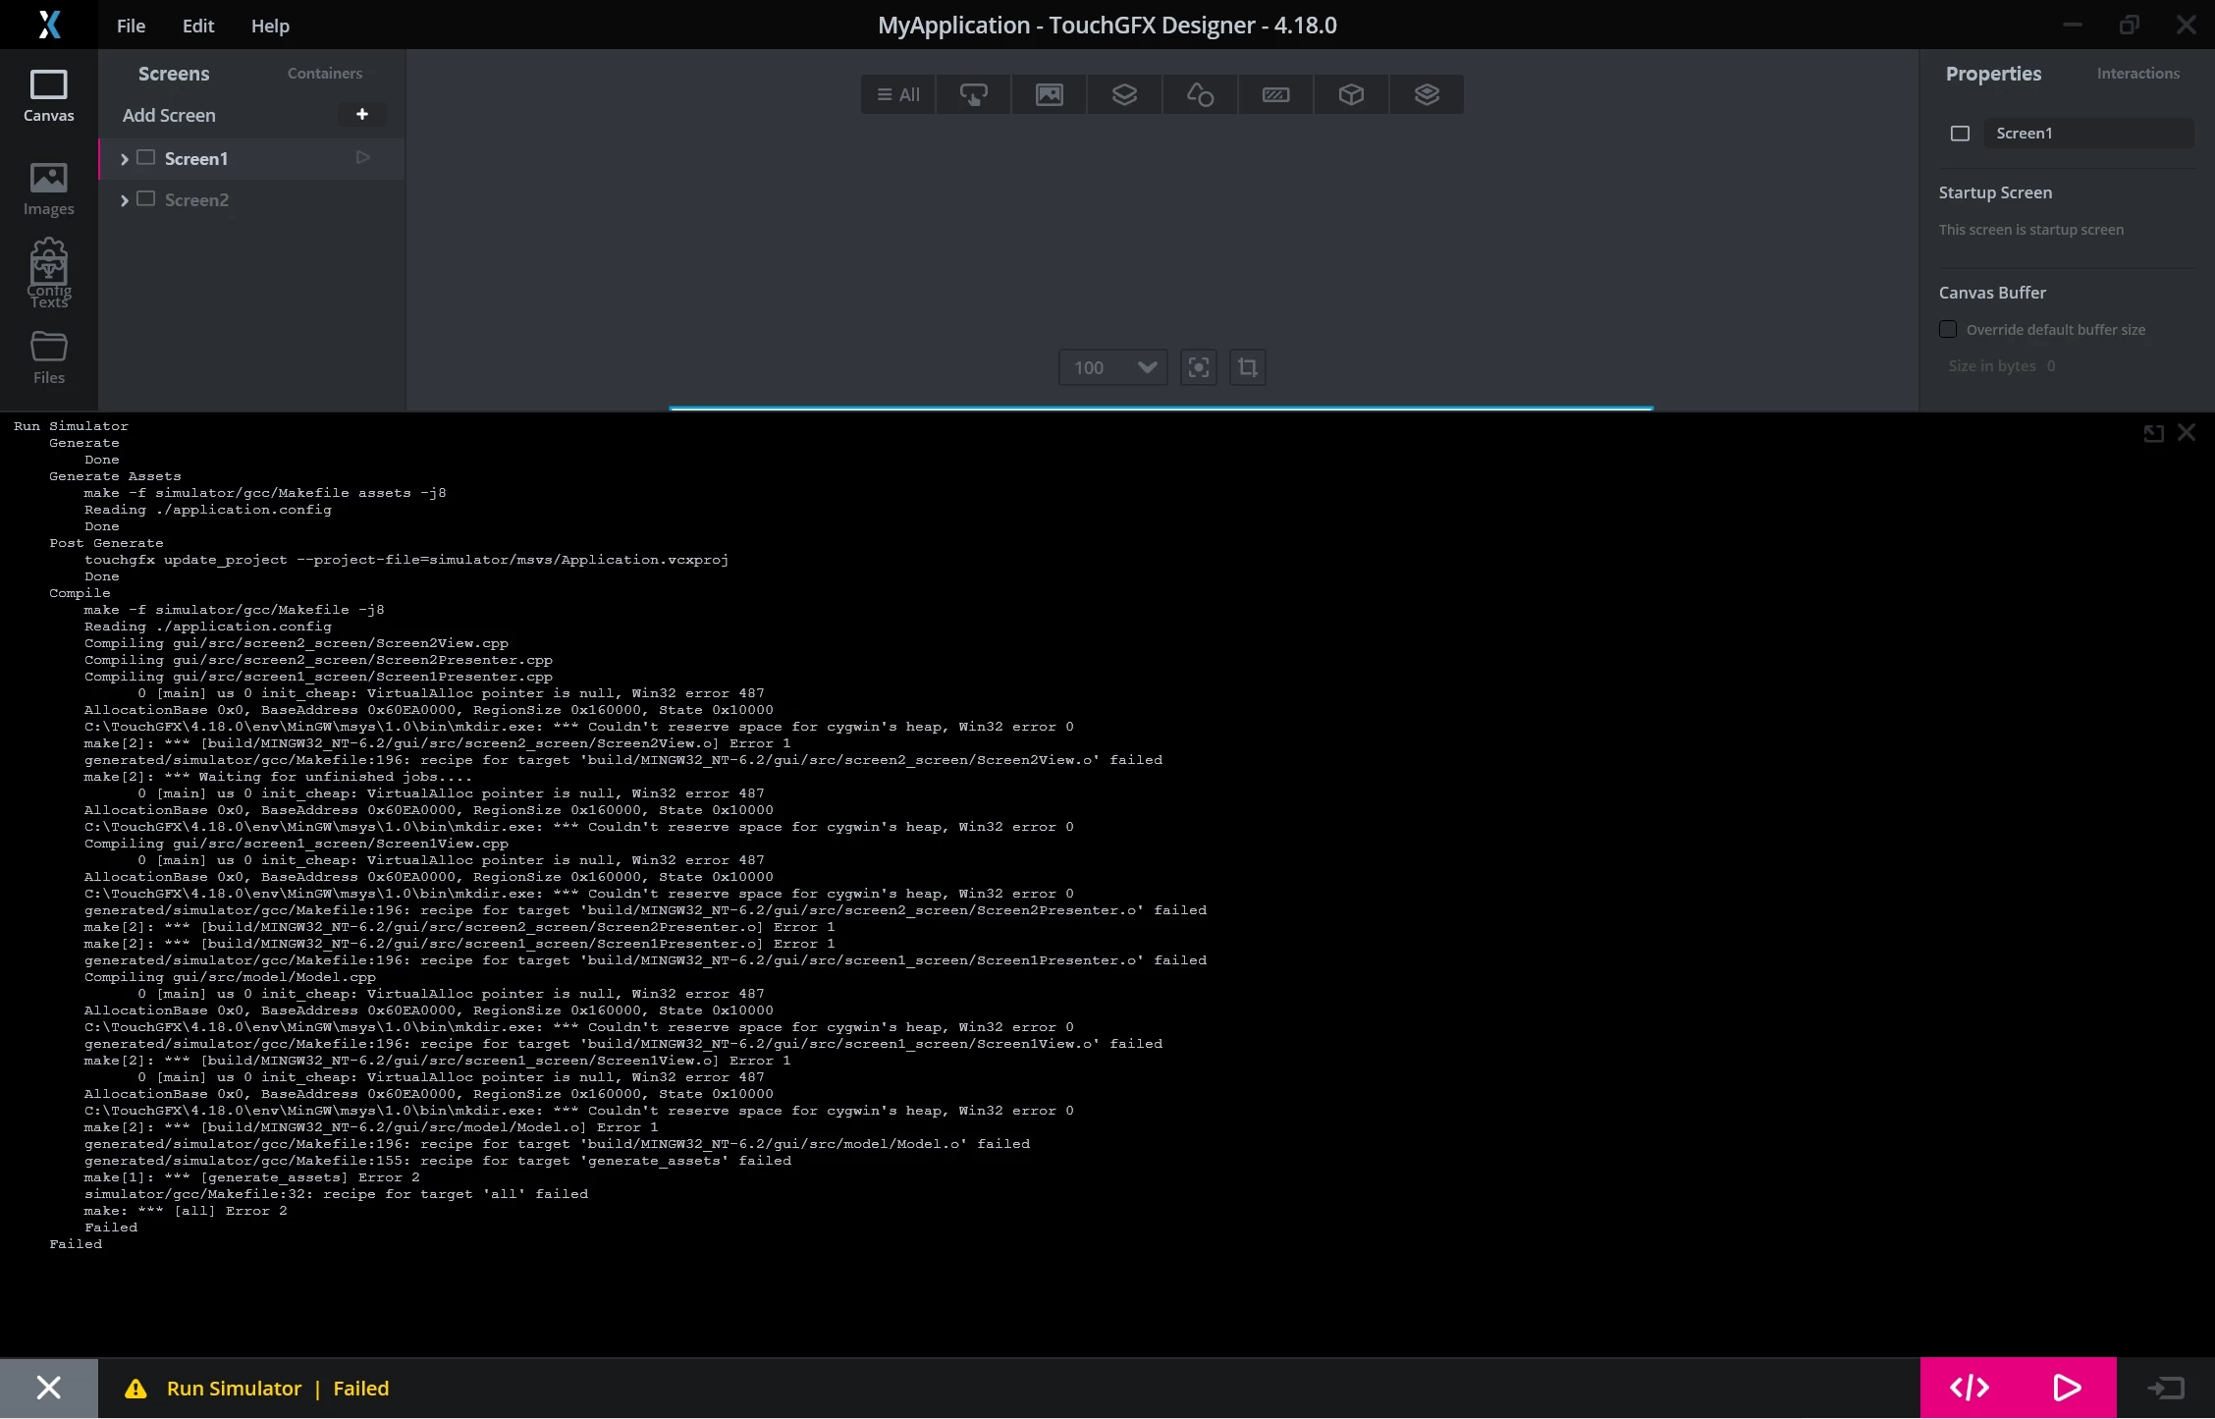Click the warning triangle status icon
Image resolution: width=2215 pixels, height=1419 pixels.
click(135, 1389)
